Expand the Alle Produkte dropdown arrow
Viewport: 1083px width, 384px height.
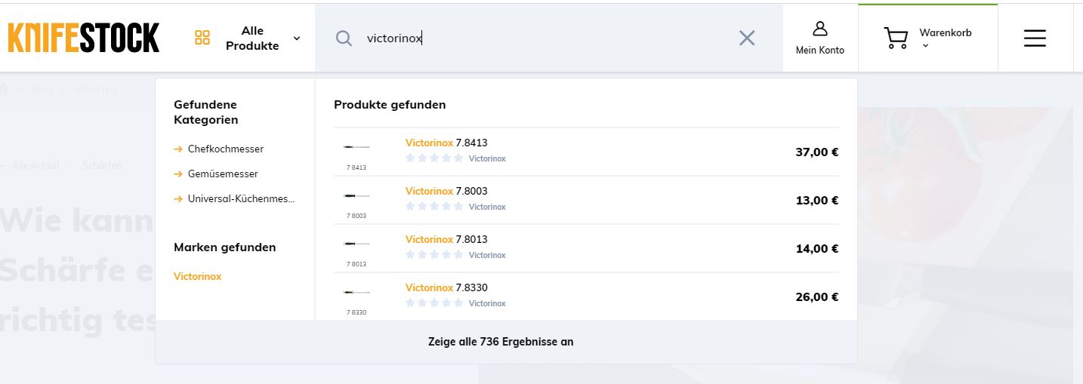point(297,38)
